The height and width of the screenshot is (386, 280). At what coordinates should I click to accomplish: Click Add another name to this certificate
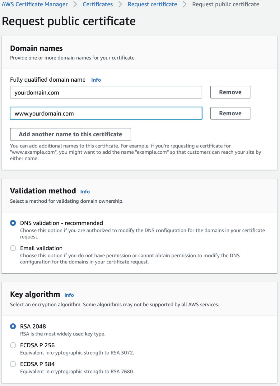[x=70, y=134]
